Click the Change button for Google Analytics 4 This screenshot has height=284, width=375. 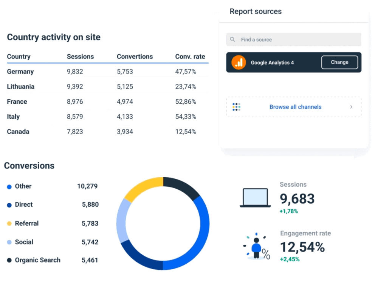click(x=339, y=62)
